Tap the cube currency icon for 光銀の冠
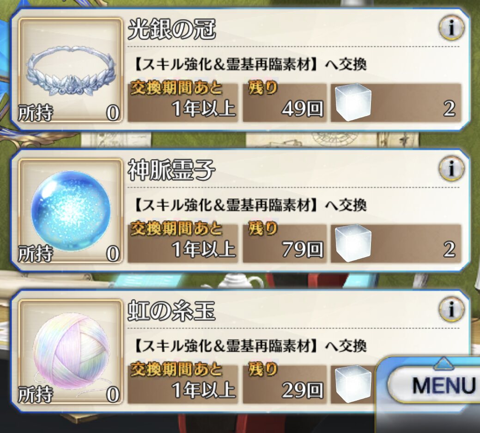 point(353,103)
